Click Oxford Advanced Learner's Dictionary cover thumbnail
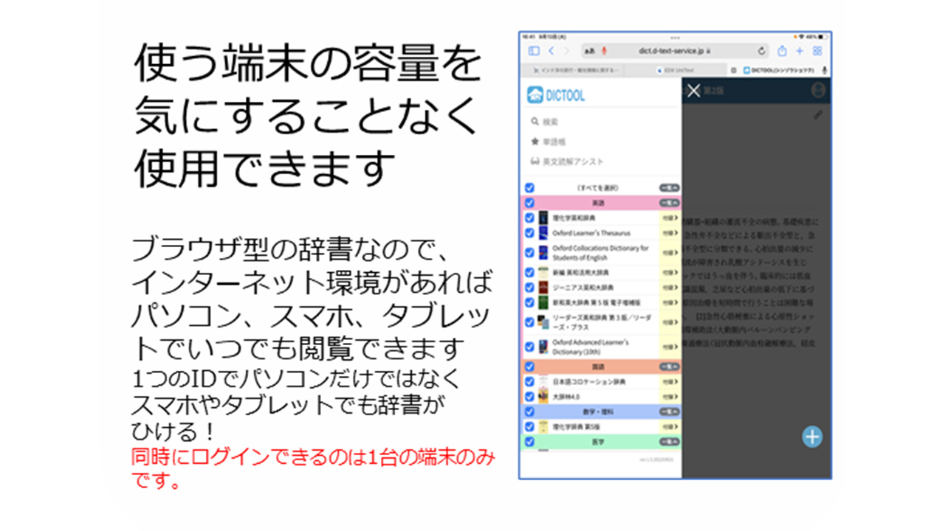Viewport: 945px width, 531px height. [x=543, y=347]
